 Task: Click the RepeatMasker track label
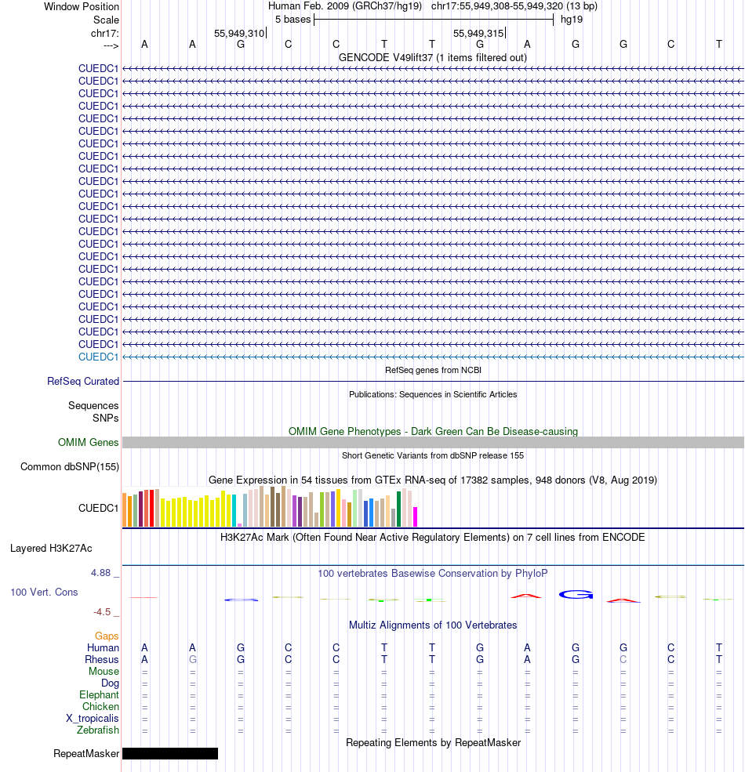pos(86,754)
